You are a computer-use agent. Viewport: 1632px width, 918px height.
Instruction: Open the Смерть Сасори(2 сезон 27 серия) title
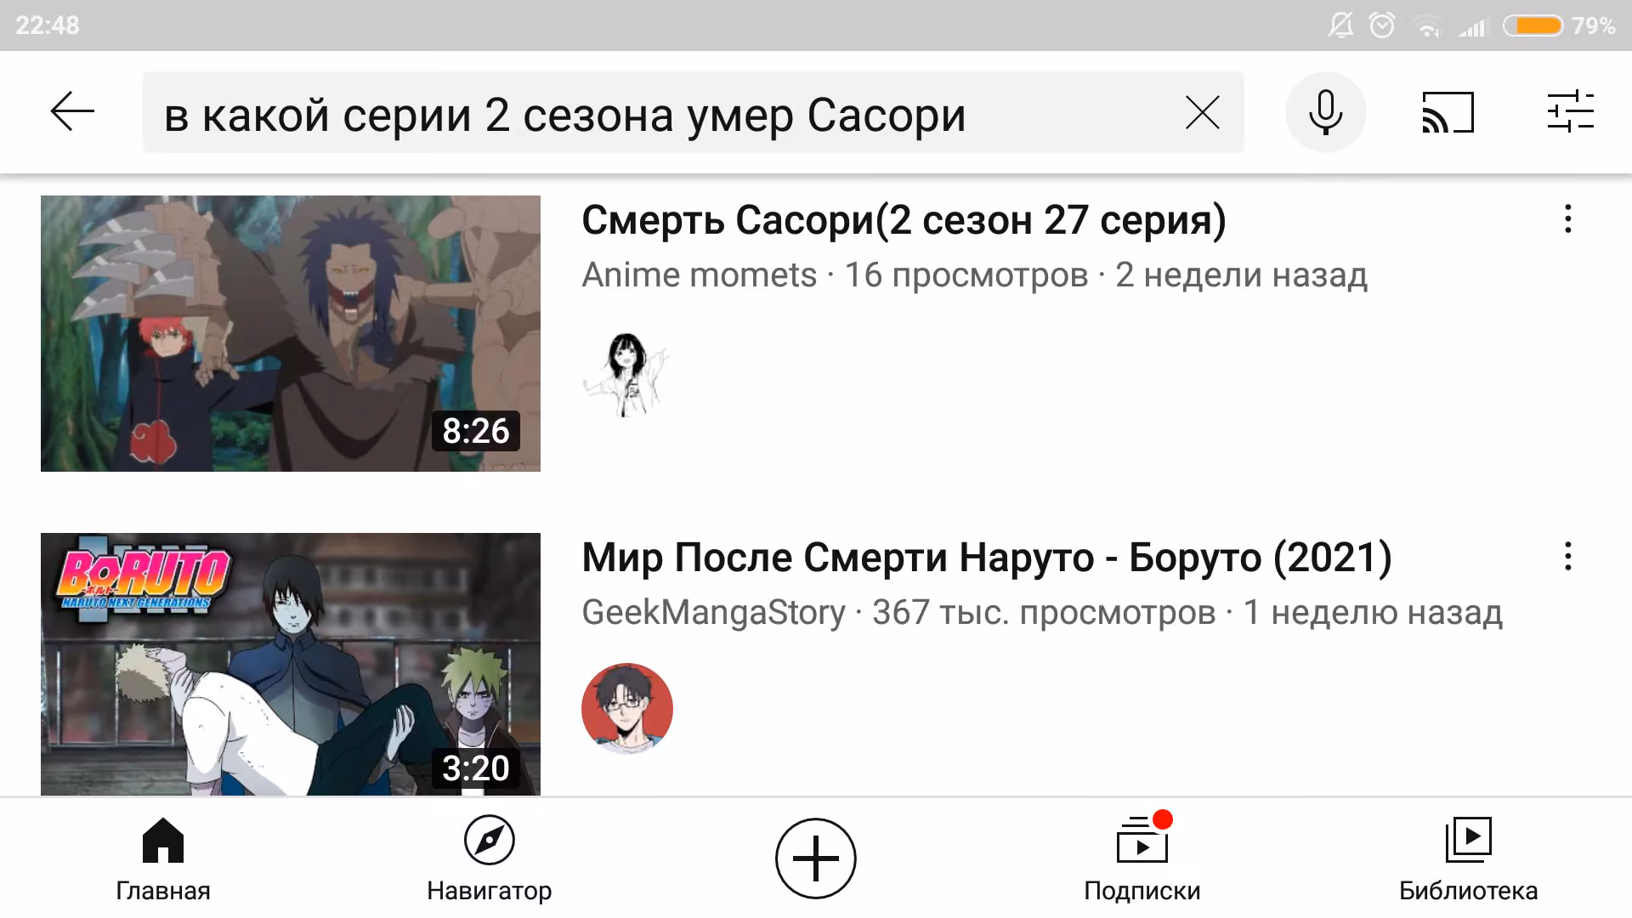[x=904, y=220]
